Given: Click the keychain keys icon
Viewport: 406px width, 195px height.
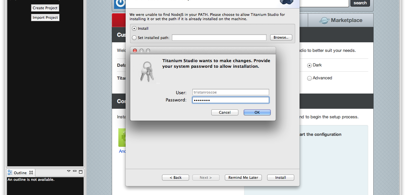Looking at the screenshot, I should pyautogui.click(x=146, y=71).
